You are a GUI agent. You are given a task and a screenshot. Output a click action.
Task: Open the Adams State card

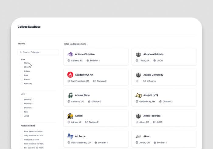(x=96, y=98)
